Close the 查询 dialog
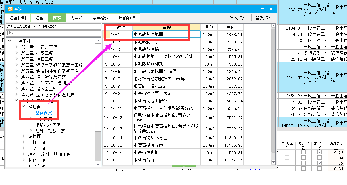Viewport: 347px width, 185px height. click(x=271, y=9)
